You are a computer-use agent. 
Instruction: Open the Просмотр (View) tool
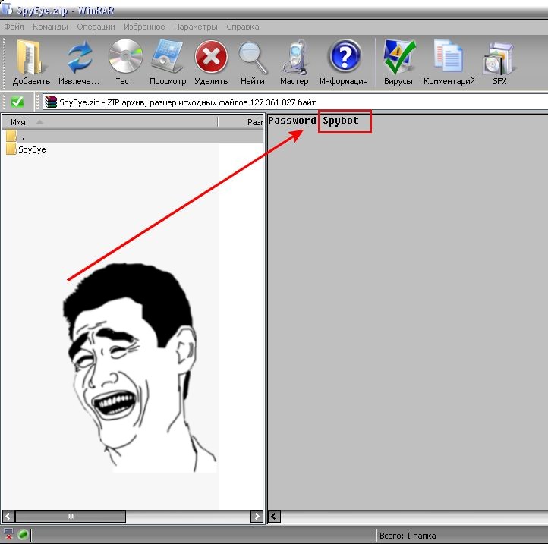click(168, 56)
